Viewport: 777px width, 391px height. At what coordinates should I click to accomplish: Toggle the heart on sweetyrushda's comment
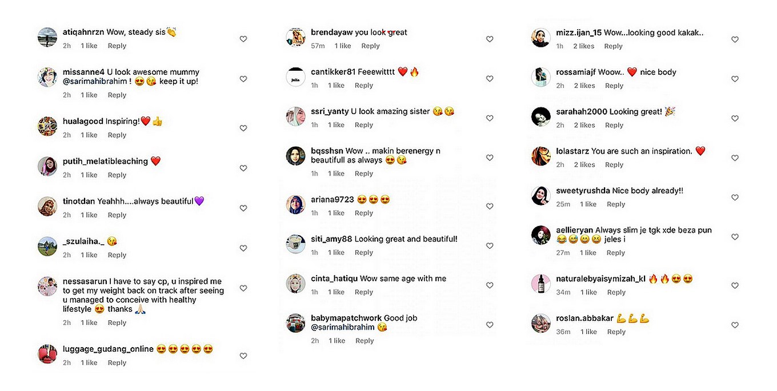point(735,197)
